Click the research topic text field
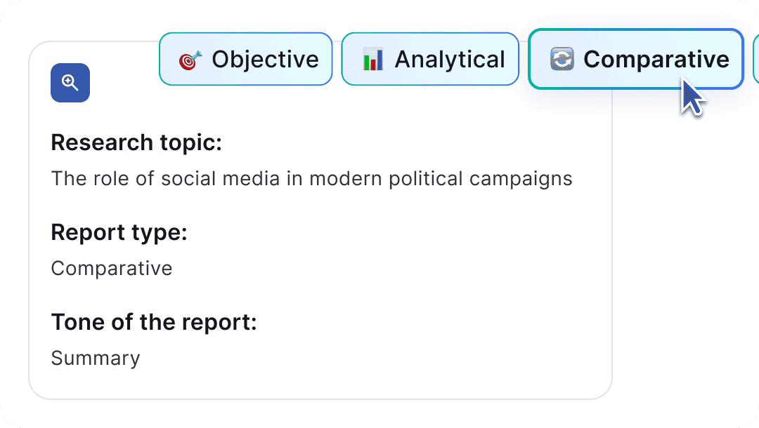Screen dimensions: 759x428 312,179
